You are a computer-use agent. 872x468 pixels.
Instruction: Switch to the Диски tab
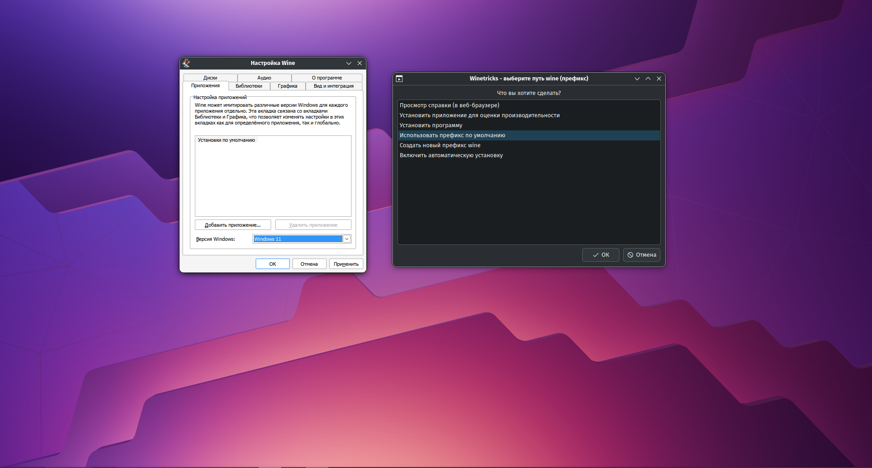210,78
